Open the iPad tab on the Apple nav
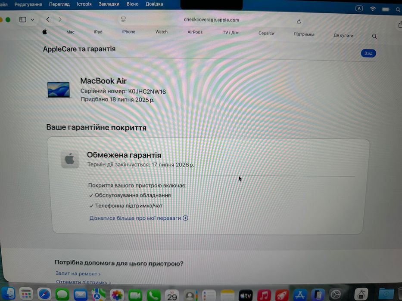 click(98, 32)
